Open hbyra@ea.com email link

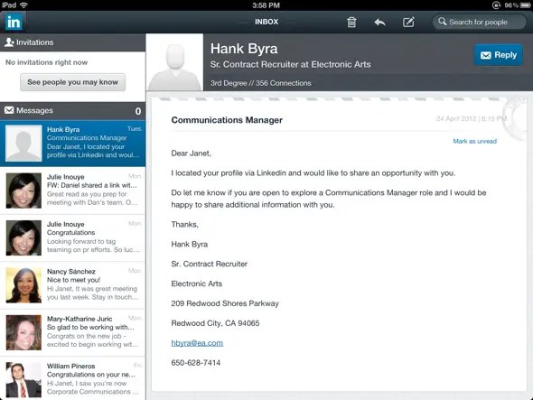197,343
